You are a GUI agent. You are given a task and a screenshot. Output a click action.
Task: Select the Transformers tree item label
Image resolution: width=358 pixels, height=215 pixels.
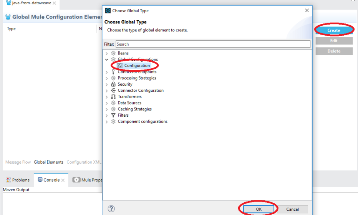tap(129, 96)
